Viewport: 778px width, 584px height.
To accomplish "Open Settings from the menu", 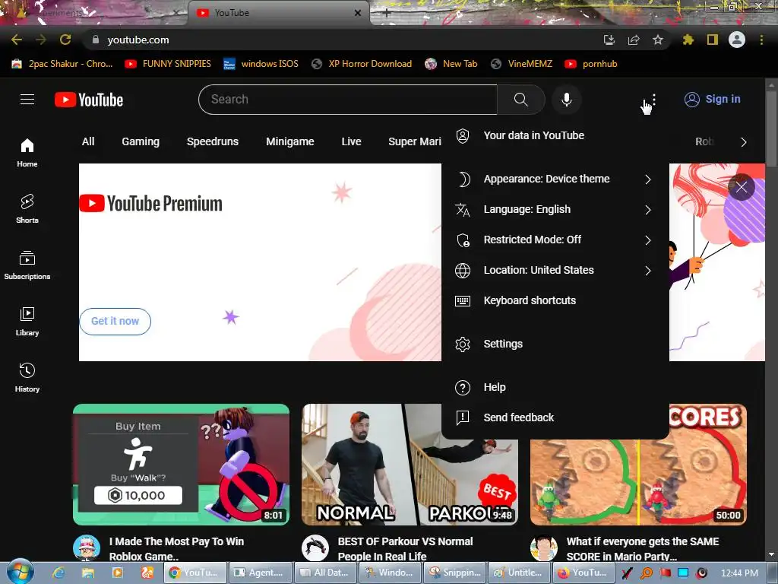I will 555,344.
